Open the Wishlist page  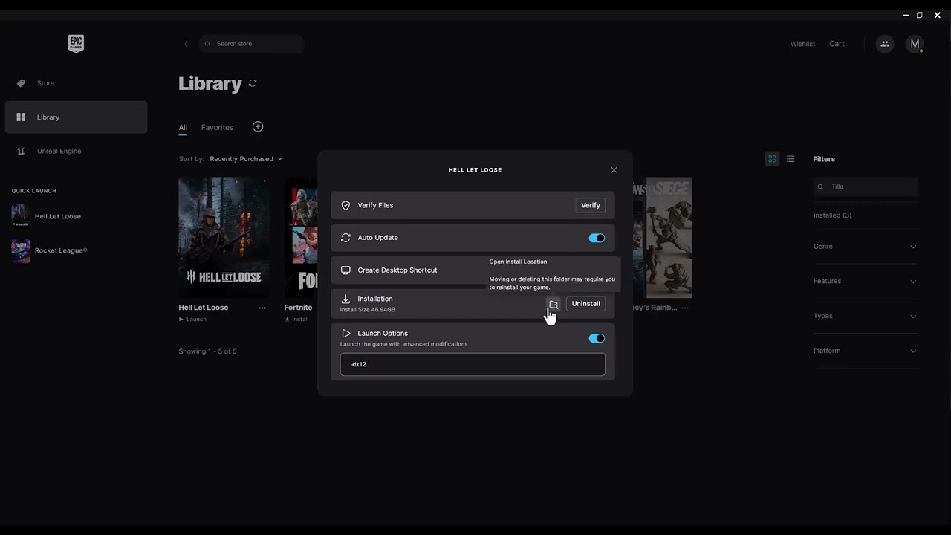(x=802, y=44)
